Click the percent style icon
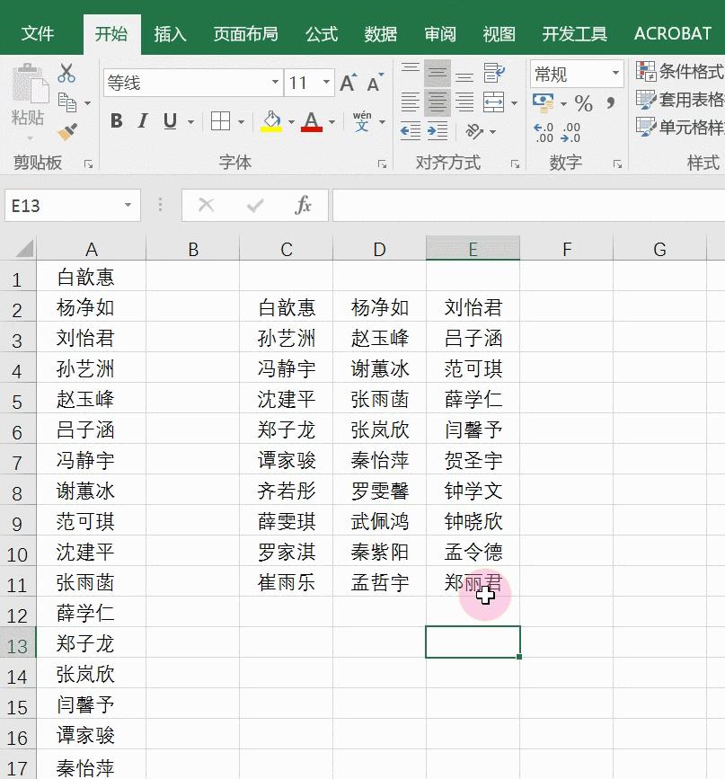725x779 pixels. coord(583,103)
